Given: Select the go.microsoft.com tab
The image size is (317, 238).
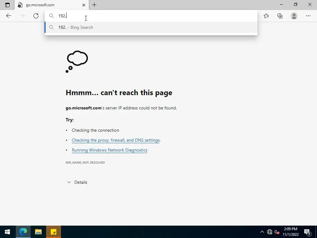Looking at the screenshot, I should tap(52, 5).
